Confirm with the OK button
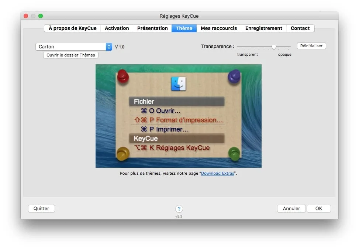 (319, 208)
